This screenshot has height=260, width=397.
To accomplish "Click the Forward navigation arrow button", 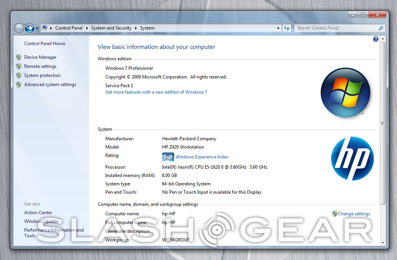I will [30, 28].
